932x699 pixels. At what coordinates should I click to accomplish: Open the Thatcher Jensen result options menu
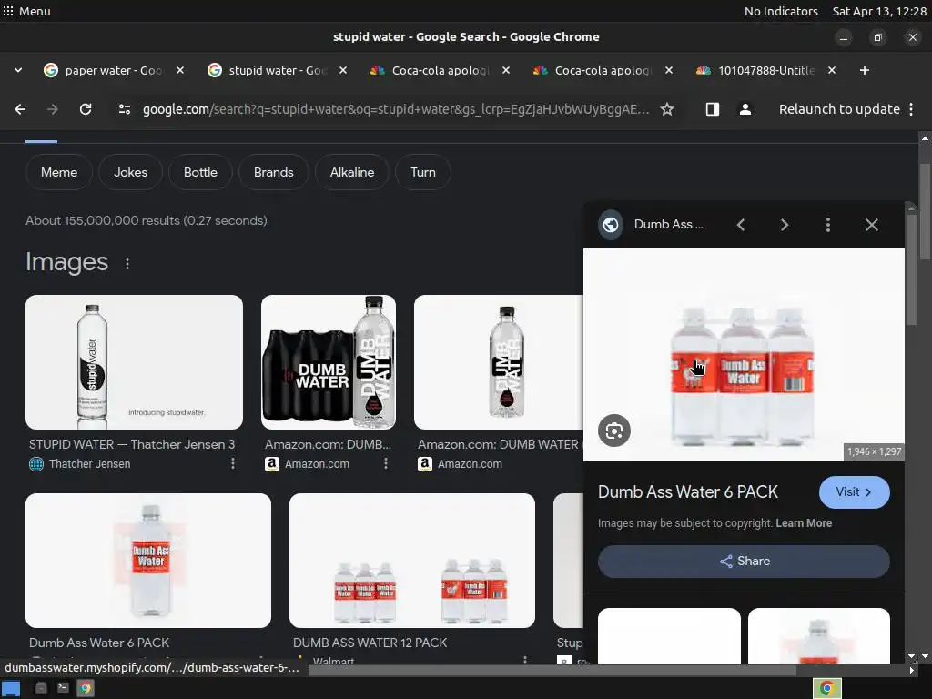[232, 463]
